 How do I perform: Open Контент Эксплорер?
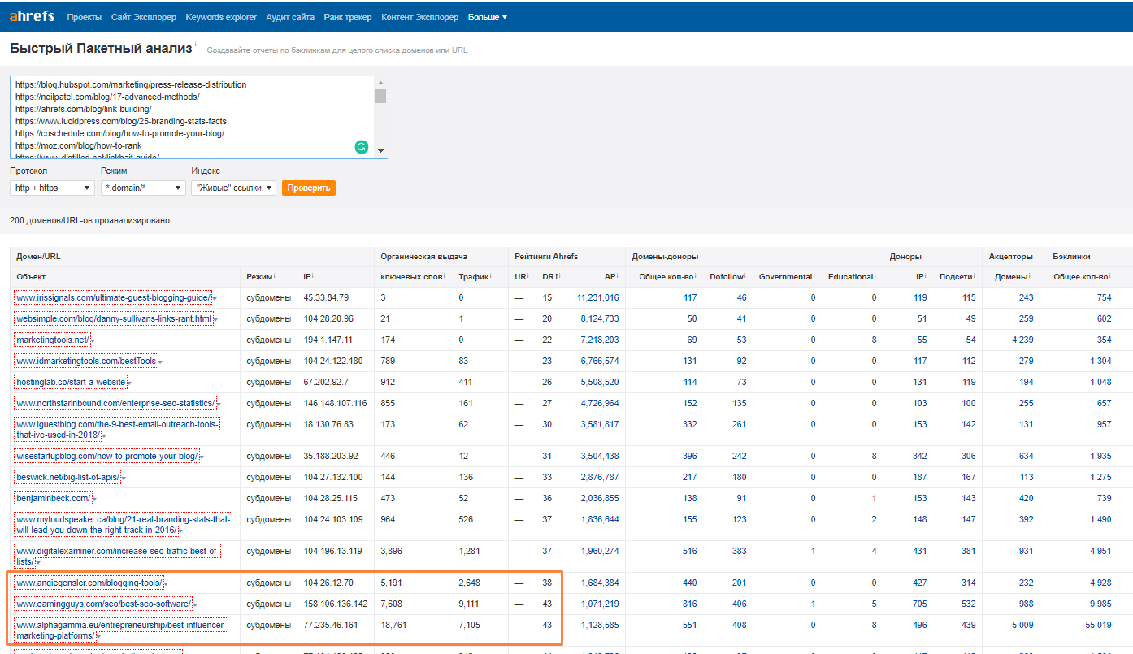point(419,17)
